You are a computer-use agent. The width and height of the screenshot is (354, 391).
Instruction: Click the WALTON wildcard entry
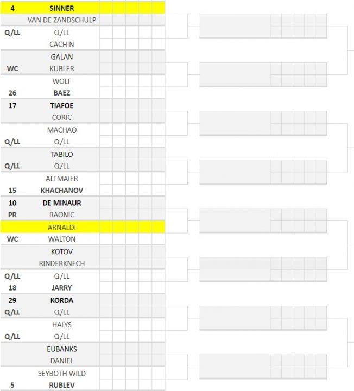point(61,239)
